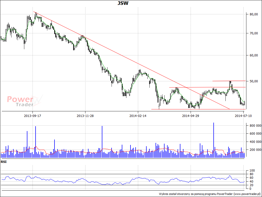Select the 400 000 volume axis label
Screen dimensions: 262x197
(255, 142)
